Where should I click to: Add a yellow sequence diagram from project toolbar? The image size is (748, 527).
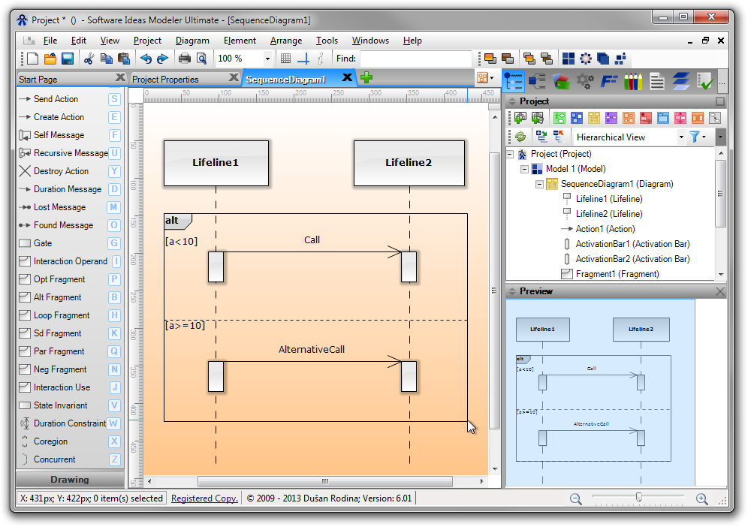coord(594,118)
